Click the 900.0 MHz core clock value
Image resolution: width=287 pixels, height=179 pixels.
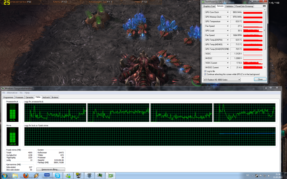(236, 12)
